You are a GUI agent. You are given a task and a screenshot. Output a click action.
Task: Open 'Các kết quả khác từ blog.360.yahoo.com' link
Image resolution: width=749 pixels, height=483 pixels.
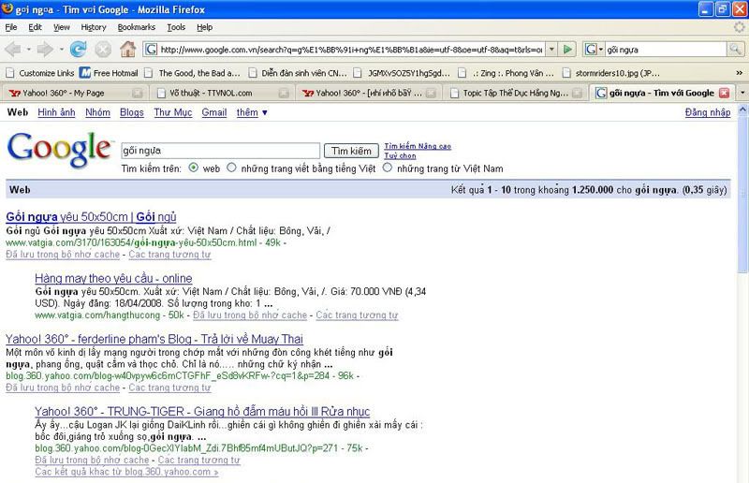coord(126,472)
